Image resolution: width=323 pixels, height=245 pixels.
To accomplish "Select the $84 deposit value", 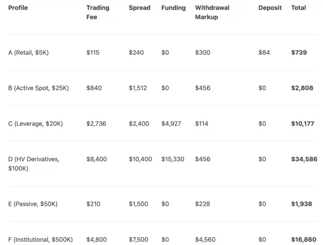I will (x=264, y=53).
